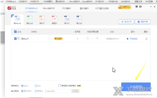Open the 会员中心 member center badge

(x=125, y=7)
